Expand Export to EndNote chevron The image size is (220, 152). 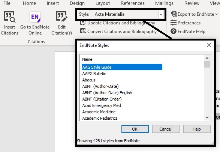point(216,14)
